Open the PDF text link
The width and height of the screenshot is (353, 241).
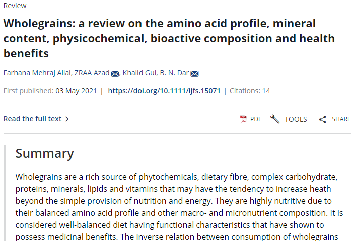(x=256, y=119)
